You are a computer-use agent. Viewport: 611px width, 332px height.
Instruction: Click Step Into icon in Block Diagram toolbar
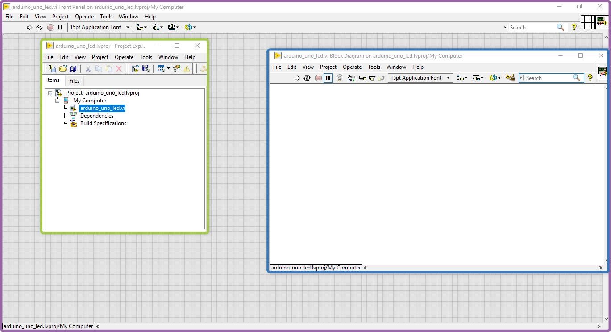click(x=362, y=78)
